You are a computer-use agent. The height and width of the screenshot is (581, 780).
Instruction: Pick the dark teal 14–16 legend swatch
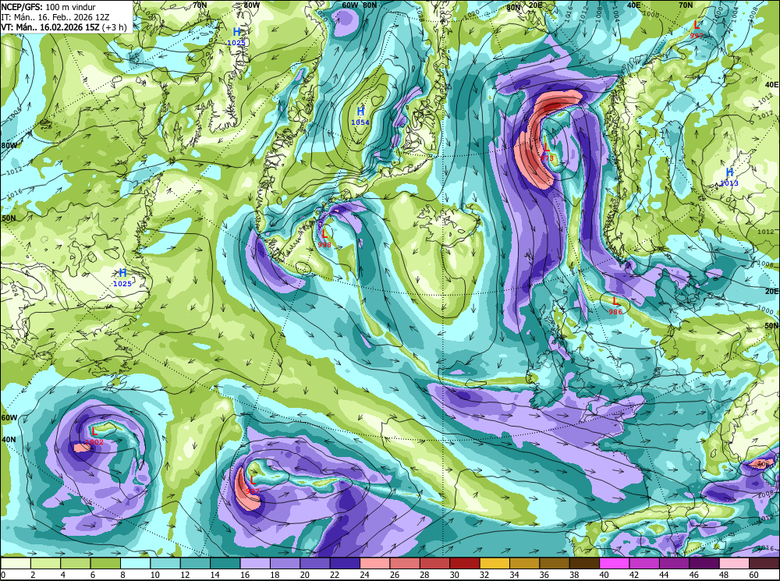click(x=225, y=563)
